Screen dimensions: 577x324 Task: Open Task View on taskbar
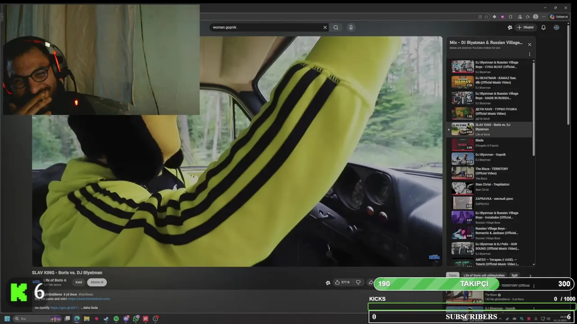tap(67, 319)
